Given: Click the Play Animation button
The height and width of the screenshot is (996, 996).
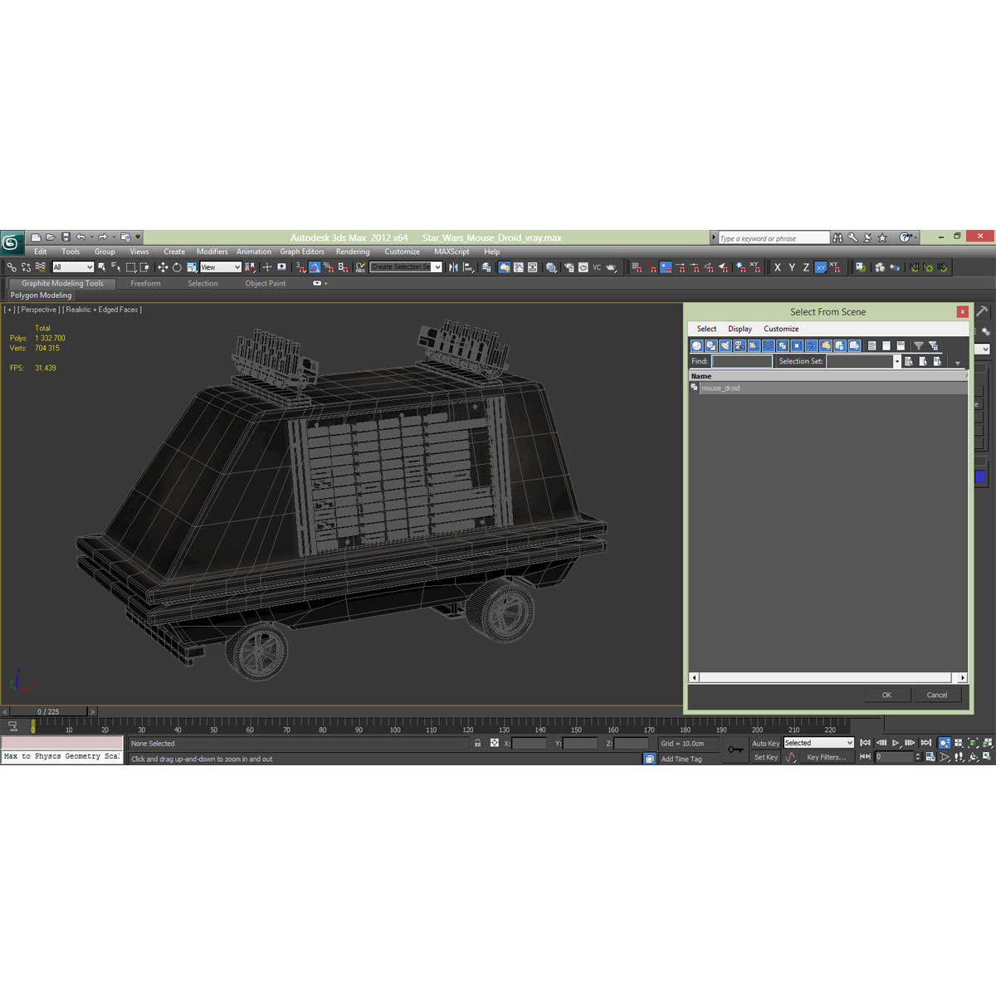Looking at the screenshot, I should coord(896,743).
